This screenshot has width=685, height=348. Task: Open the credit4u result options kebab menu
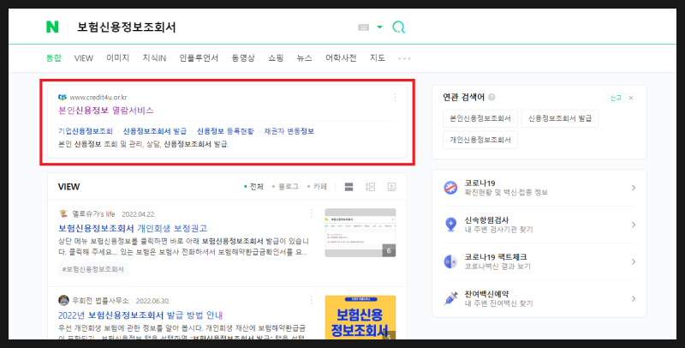(x=395, y=97)
